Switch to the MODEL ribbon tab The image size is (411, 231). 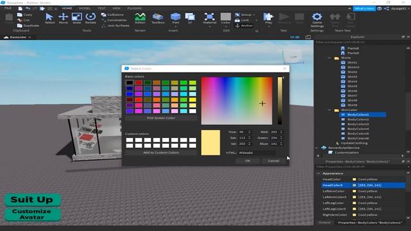pos(85,8)
